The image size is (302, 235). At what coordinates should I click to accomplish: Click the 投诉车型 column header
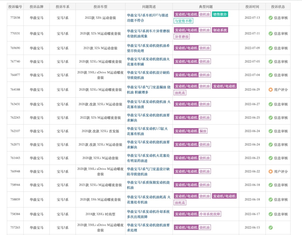pyautogui.click(x=100, y=7)
